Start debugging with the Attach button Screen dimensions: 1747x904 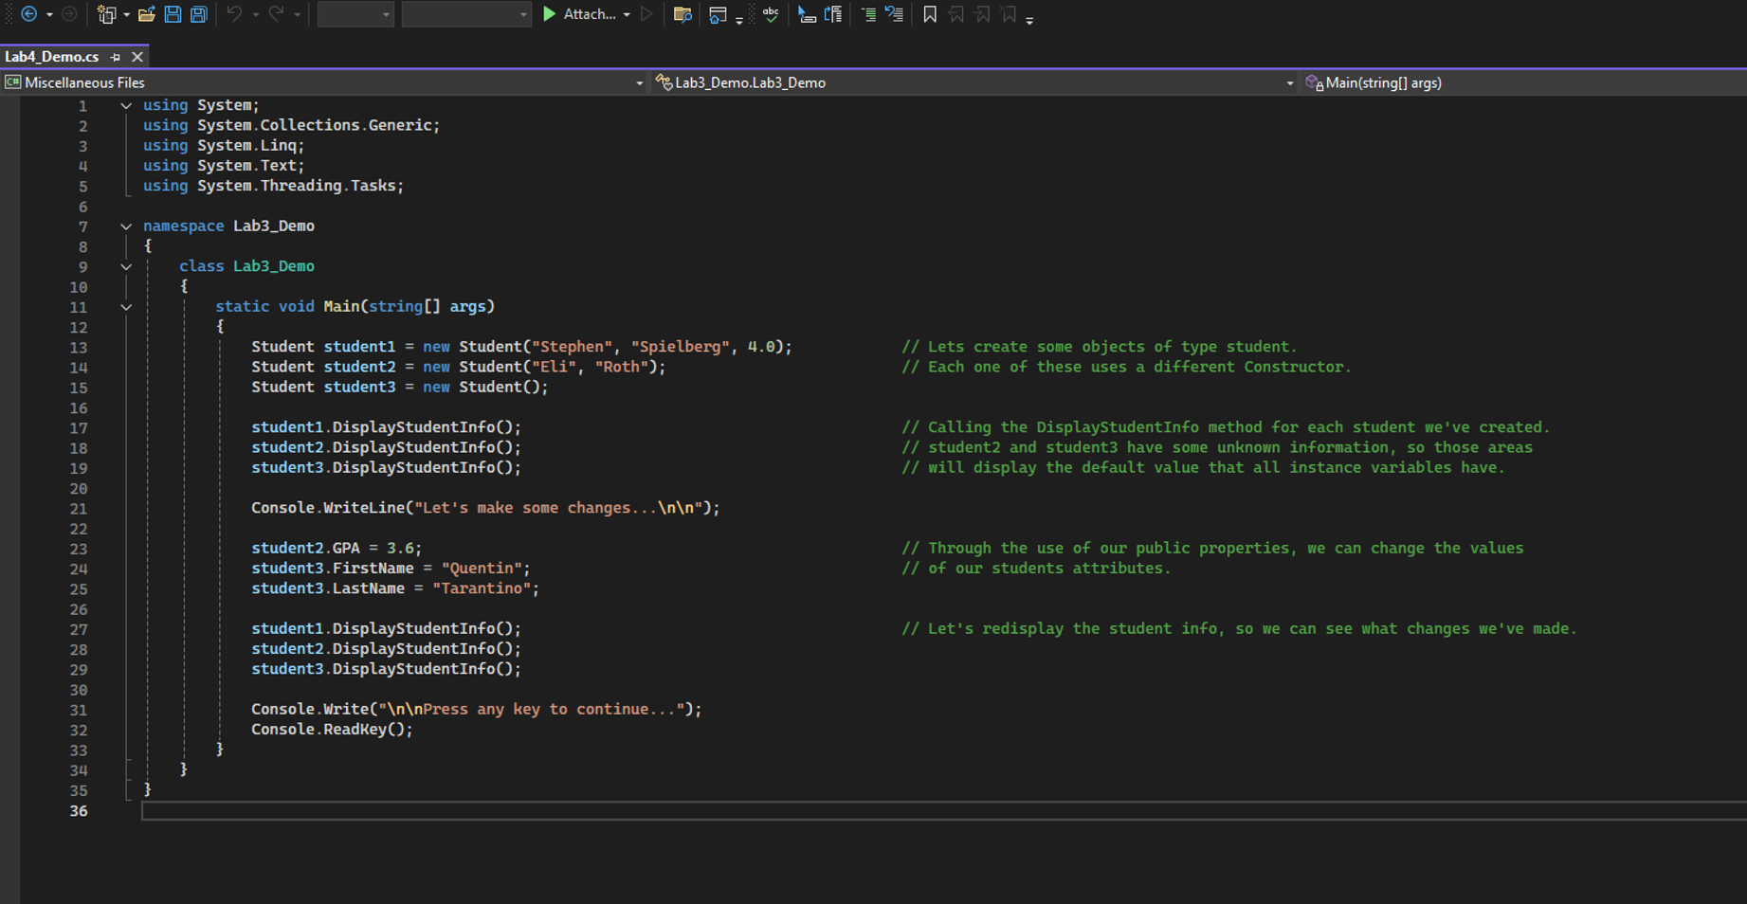click(x=578, y=14)
